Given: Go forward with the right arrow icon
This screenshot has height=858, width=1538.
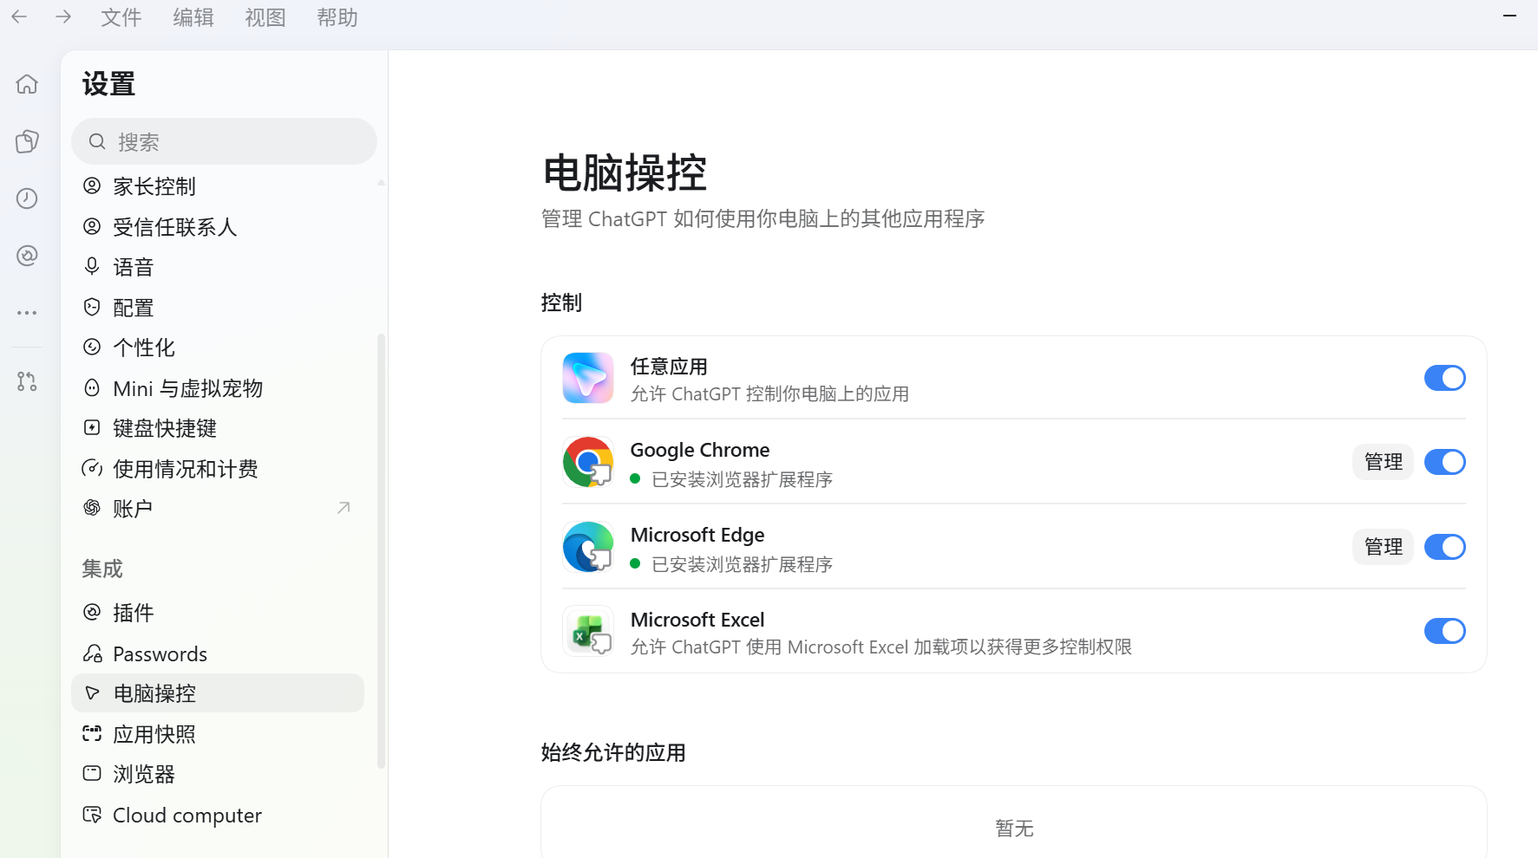Looking at the screenshot, I should point(63,16).
